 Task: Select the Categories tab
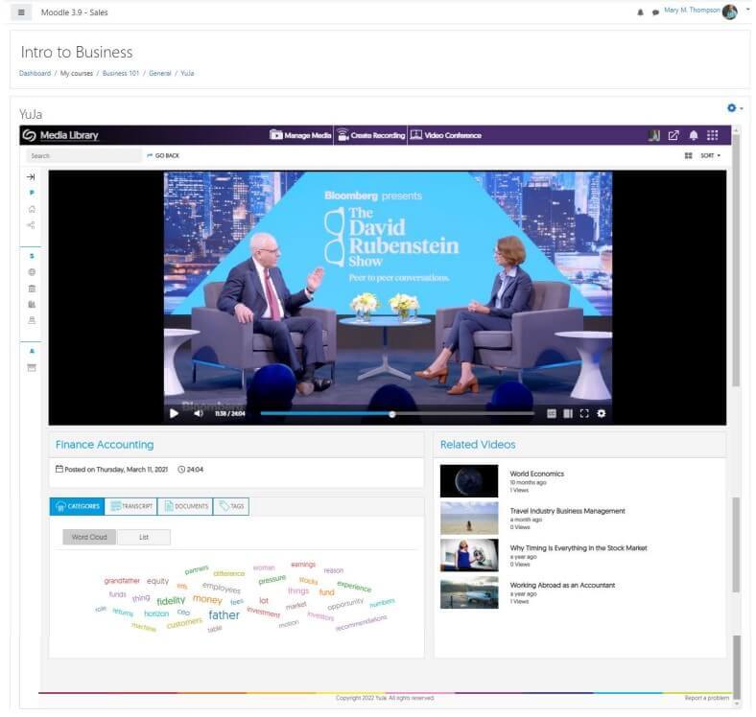[x=77, y=506]
